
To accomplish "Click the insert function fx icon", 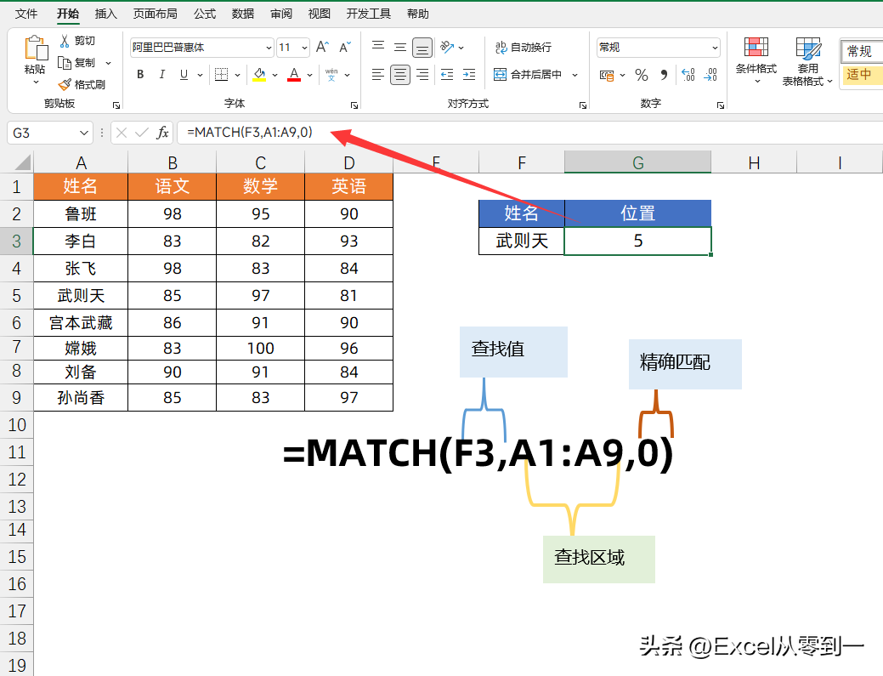I will click(162, 133).
